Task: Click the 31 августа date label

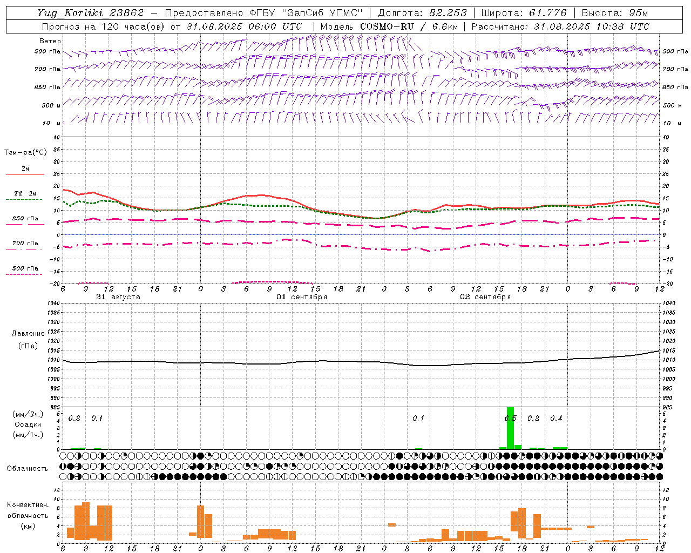Action: [118, 297]
